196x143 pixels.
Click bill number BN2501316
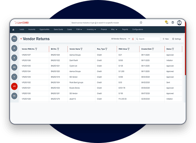[55, 77]
